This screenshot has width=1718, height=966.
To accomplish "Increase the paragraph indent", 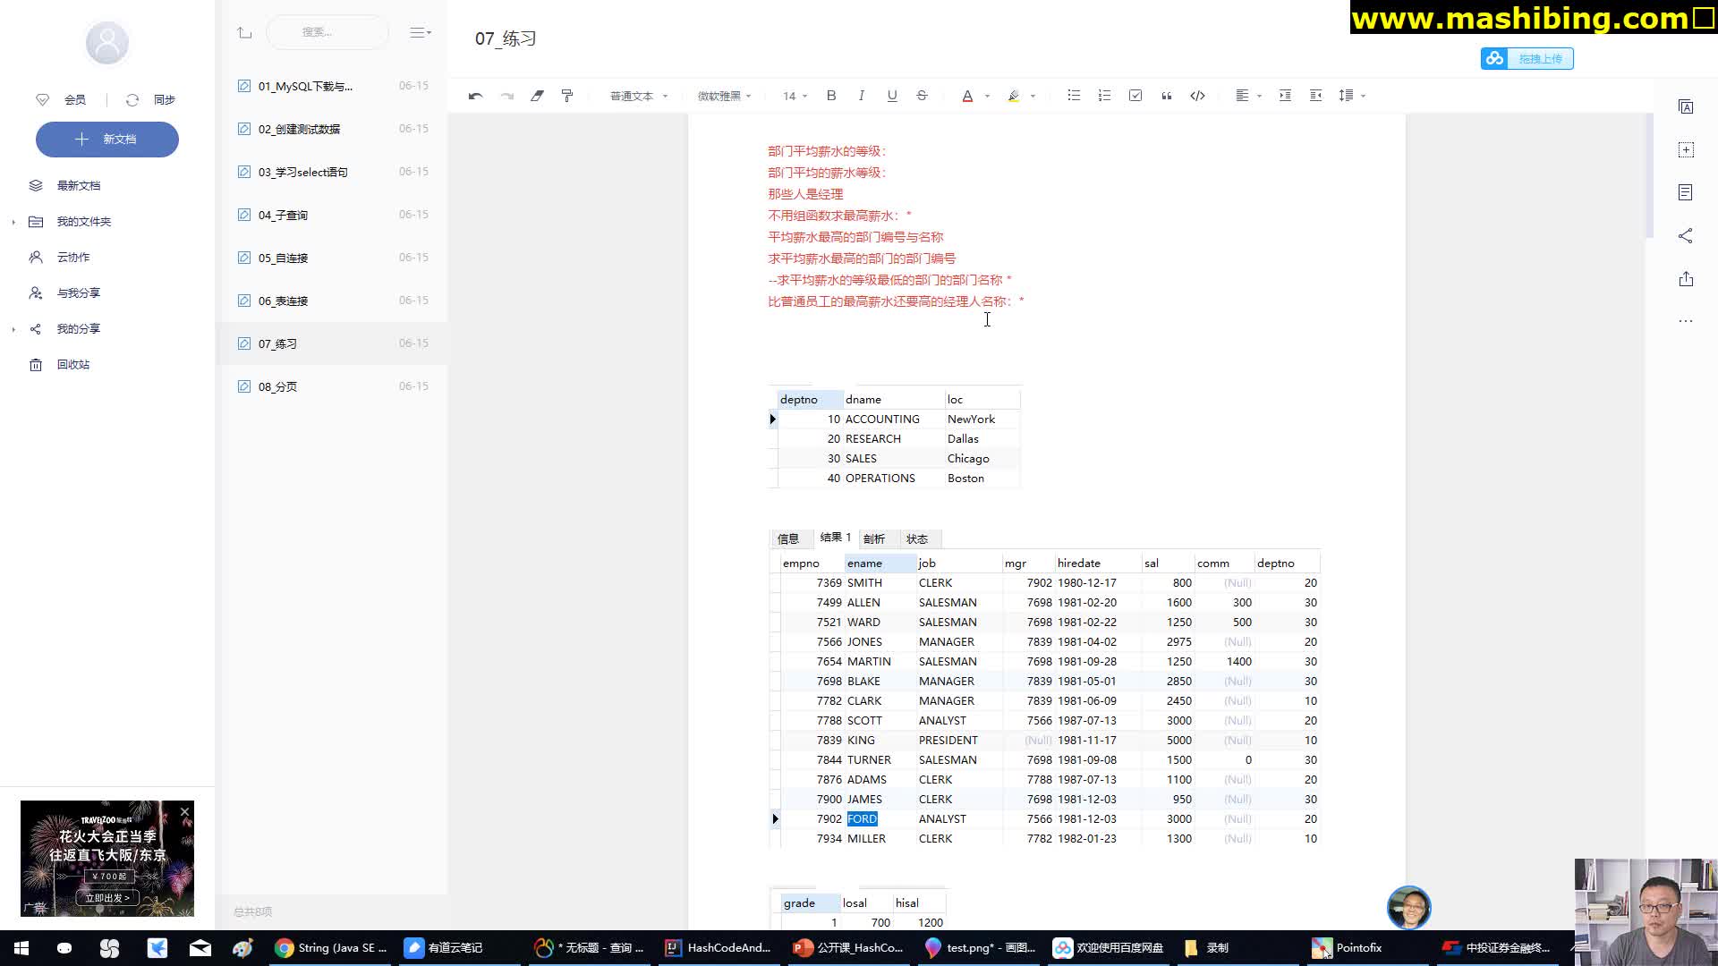I will 1285,96.
